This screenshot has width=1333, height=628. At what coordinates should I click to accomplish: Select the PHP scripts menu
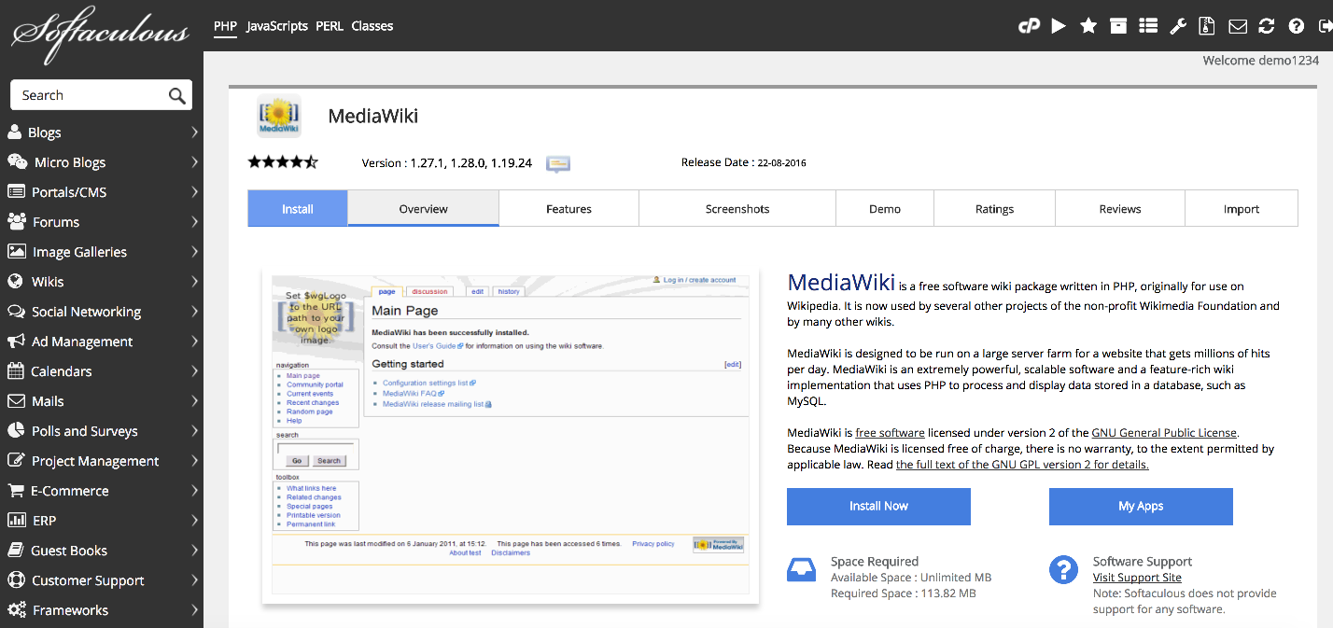pyautogui.click(x=225, y=26)
